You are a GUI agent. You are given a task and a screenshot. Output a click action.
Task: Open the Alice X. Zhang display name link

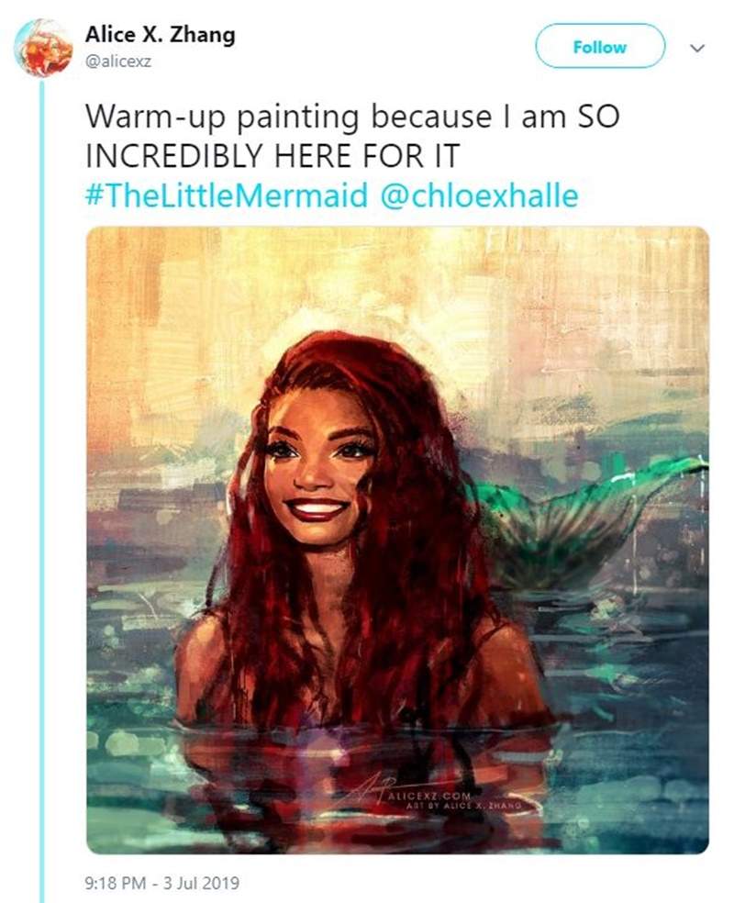pyautogui.click(x=160, y=35)
